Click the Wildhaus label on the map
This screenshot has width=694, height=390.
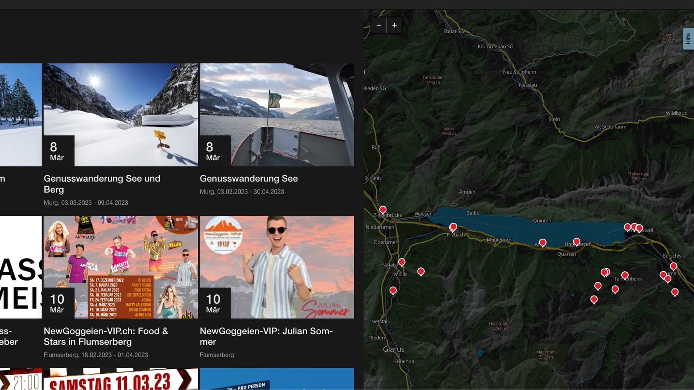point(676,113)
